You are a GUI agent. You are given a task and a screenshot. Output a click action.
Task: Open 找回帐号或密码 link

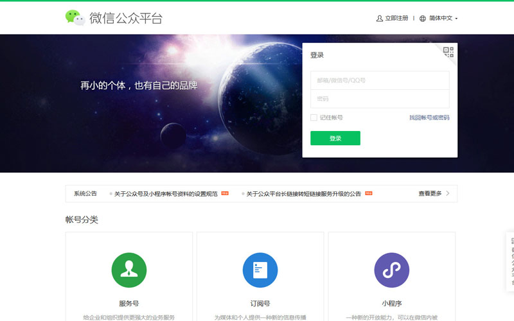(x=429, y=117)
